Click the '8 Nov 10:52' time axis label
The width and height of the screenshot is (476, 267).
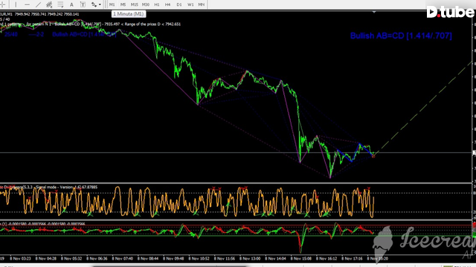click(199, 259)
